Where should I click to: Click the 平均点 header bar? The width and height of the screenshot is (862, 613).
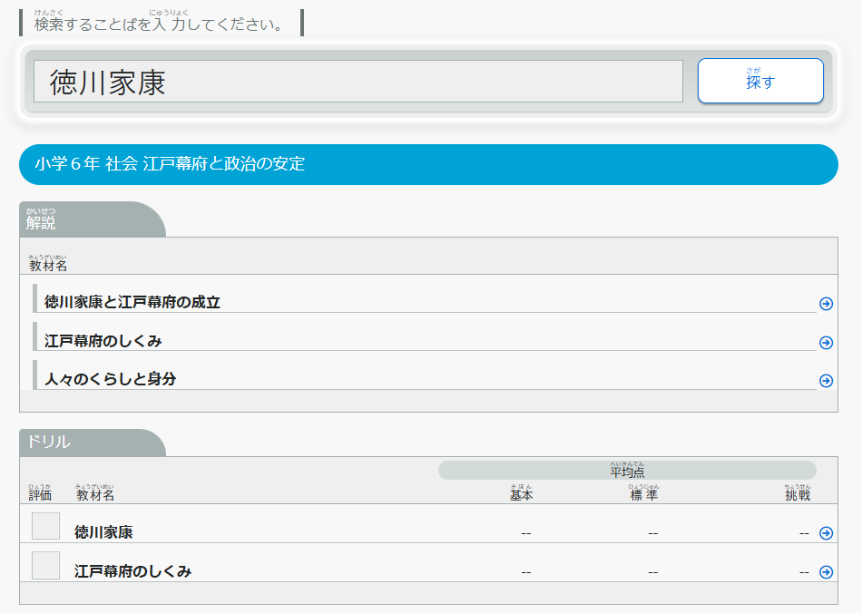click(627, 471)
